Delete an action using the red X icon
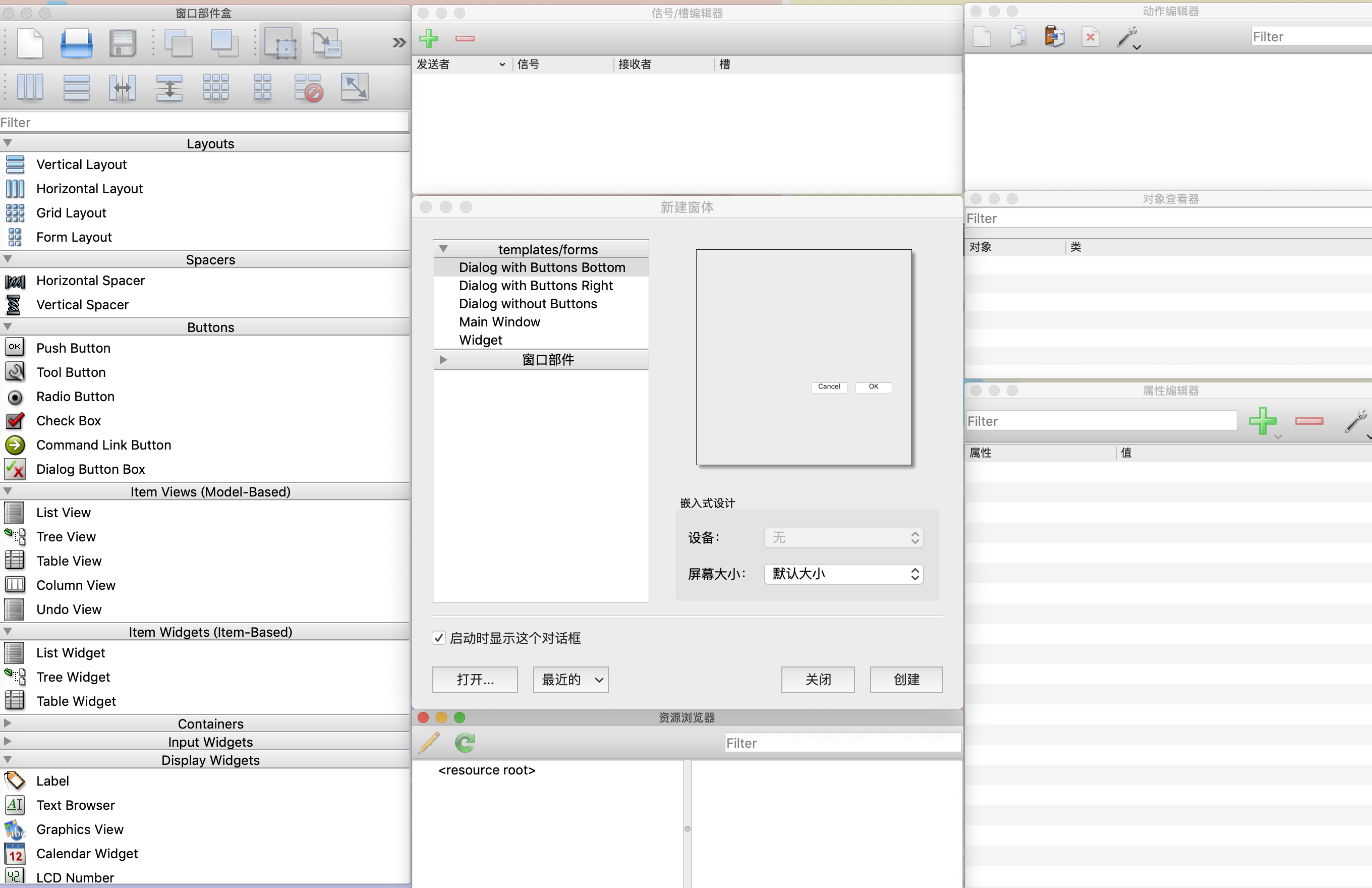1372x888 pixels. tap(1091, 36)
